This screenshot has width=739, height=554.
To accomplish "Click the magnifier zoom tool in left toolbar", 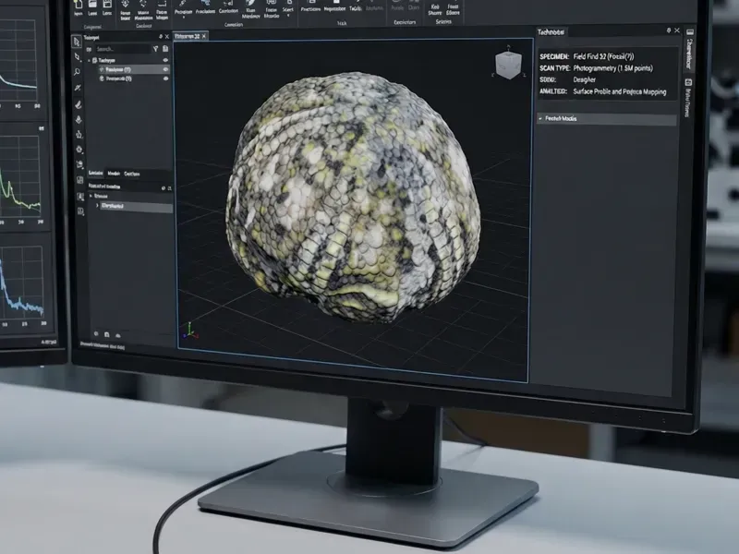I will 78,72.
